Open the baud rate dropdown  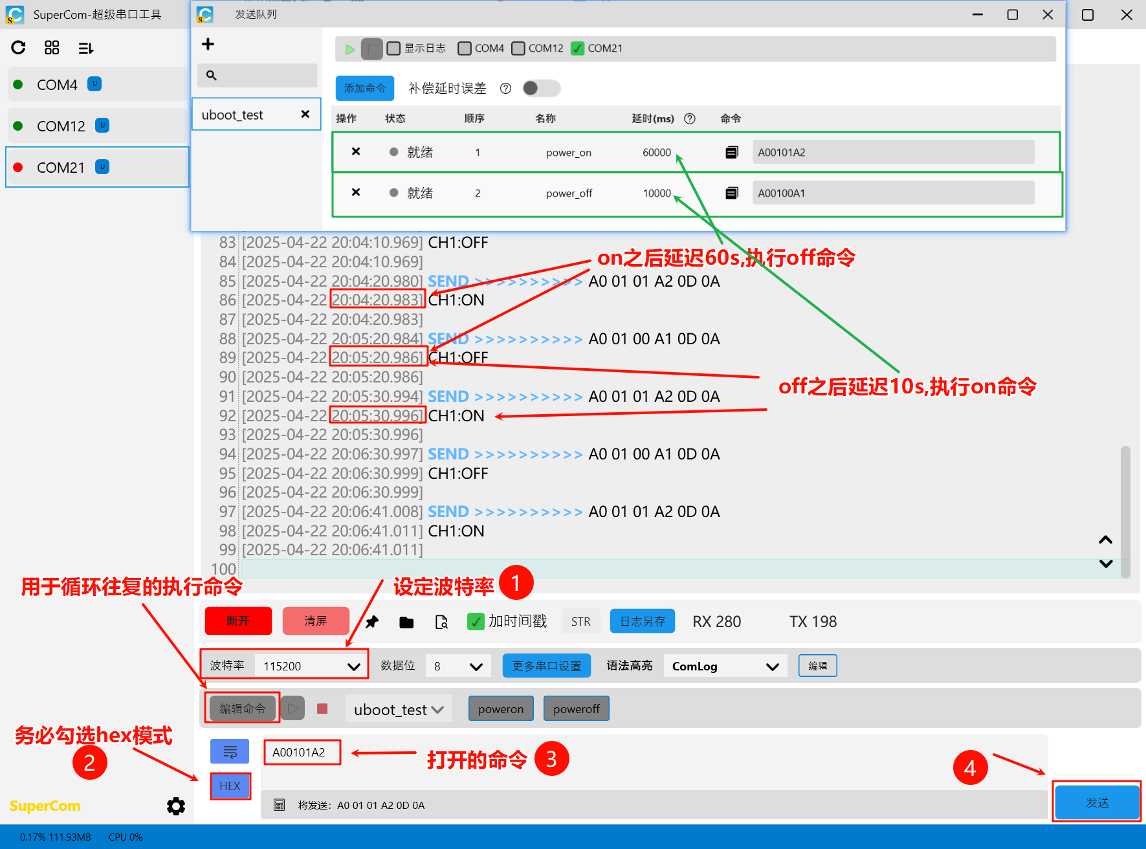pos(311,666)
